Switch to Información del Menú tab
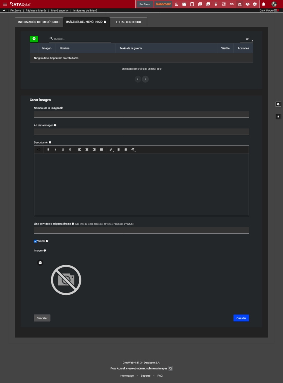This screenshot has width=283, height=383. point(39,22)
